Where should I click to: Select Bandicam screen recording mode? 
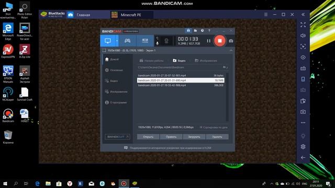click(x=108, y=41)
